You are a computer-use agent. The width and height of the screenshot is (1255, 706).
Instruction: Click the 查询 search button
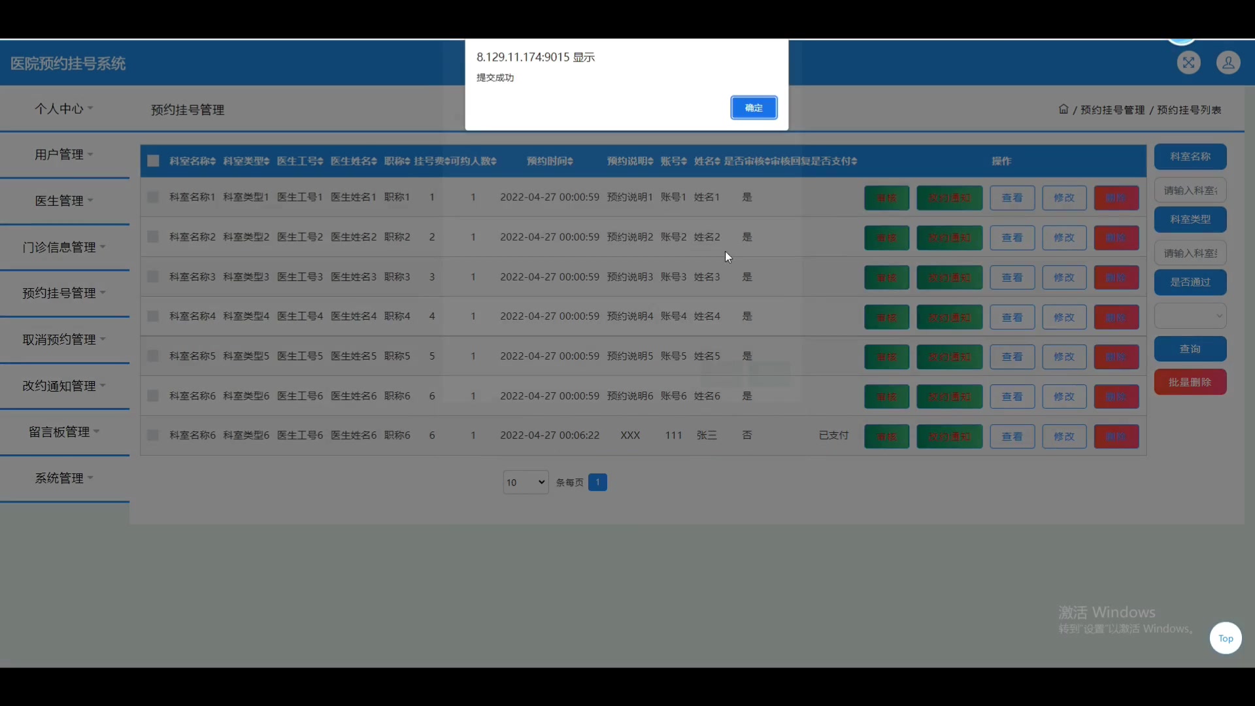pos(1190,348)
